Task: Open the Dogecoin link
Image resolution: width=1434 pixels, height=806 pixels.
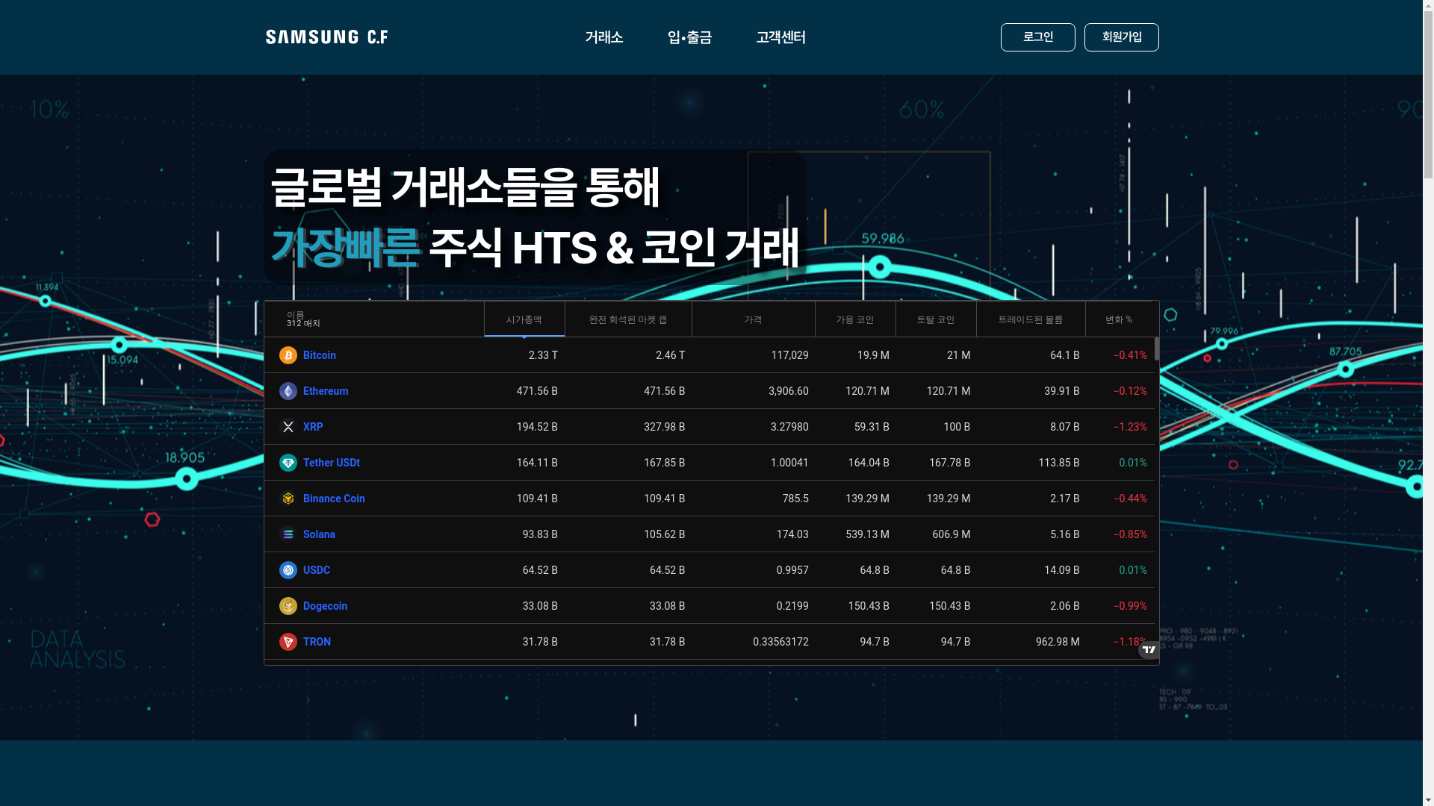Action: tap(325, 606)
